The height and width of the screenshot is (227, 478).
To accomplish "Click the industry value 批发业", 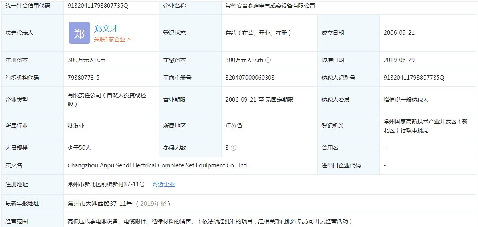I will click(76, 126).
